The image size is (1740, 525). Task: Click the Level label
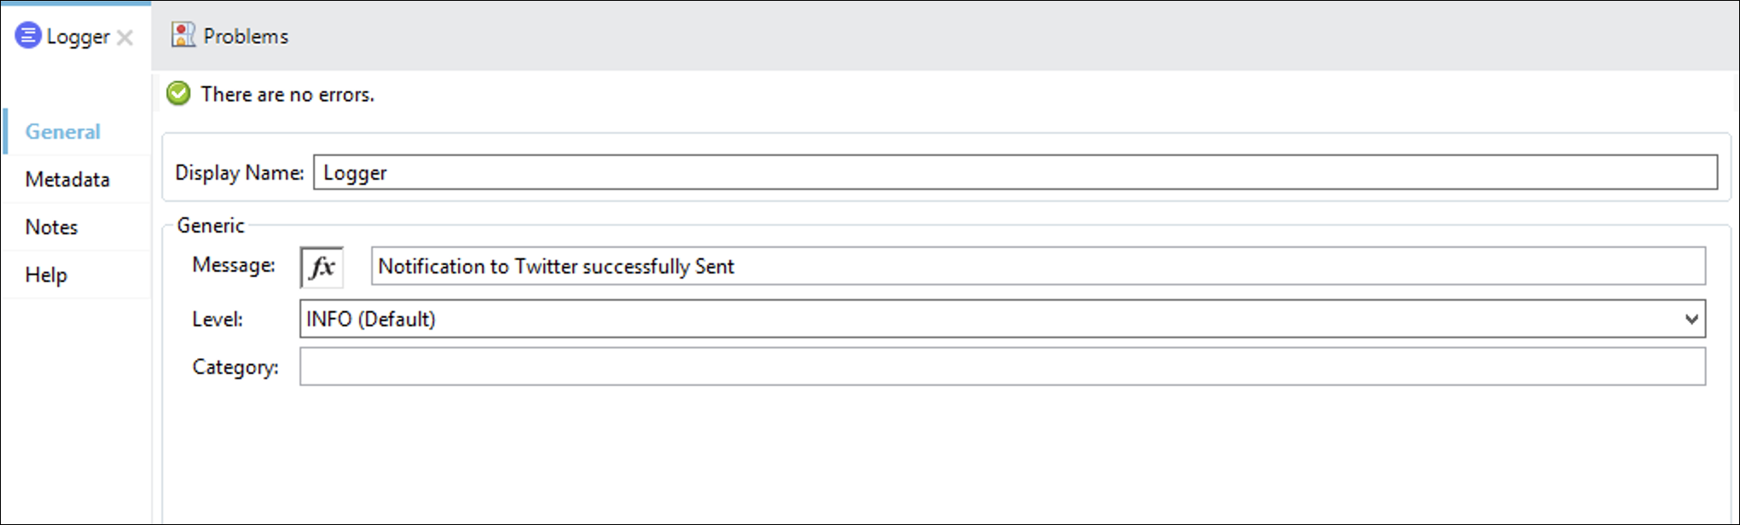tap(217, 319)
